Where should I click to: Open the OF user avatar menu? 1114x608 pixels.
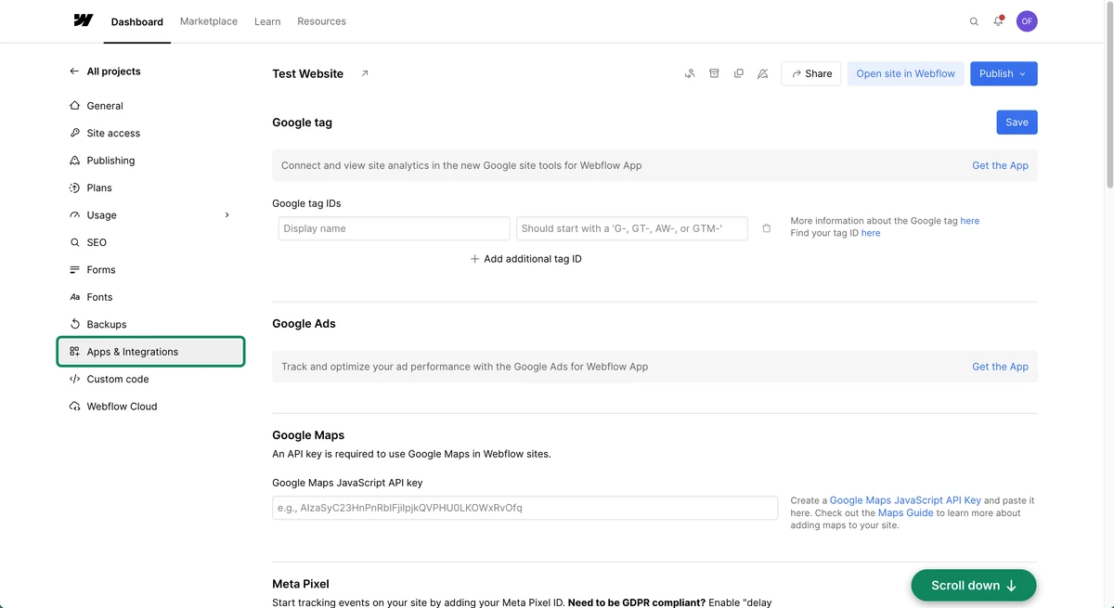click(x=1027, y=21)
